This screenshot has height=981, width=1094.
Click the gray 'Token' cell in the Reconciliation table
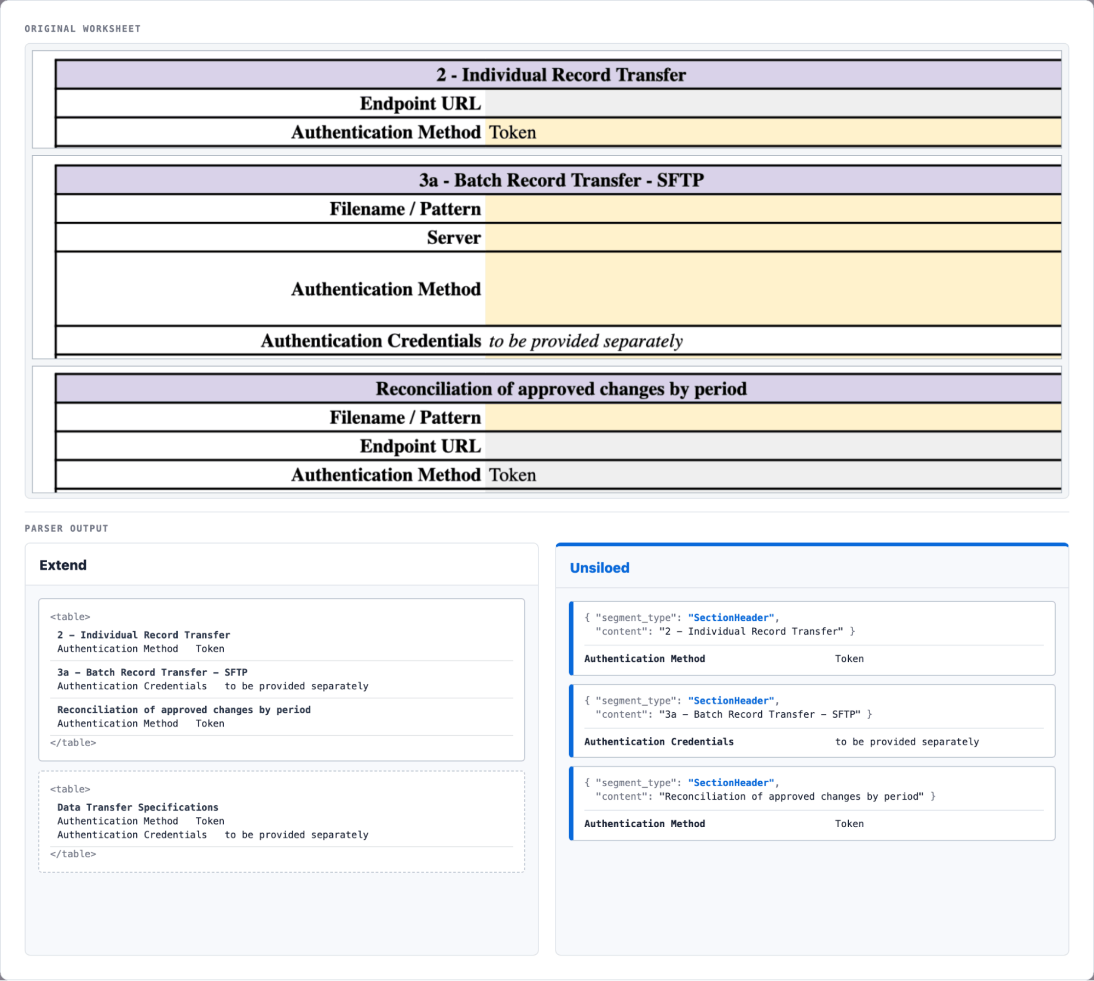[x=773, y=475]
